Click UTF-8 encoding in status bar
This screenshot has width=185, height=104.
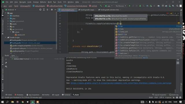(162, 98)
